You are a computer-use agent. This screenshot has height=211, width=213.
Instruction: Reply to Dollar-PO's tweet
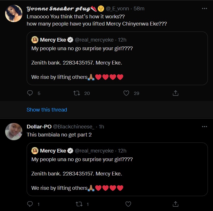click(30, 204)
